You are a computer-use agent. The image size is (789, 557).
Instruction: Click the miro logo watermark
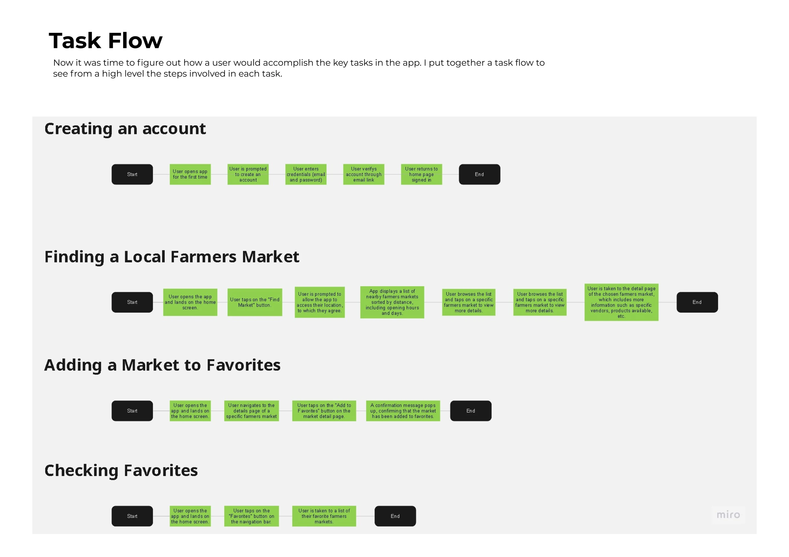pos(728,514)
